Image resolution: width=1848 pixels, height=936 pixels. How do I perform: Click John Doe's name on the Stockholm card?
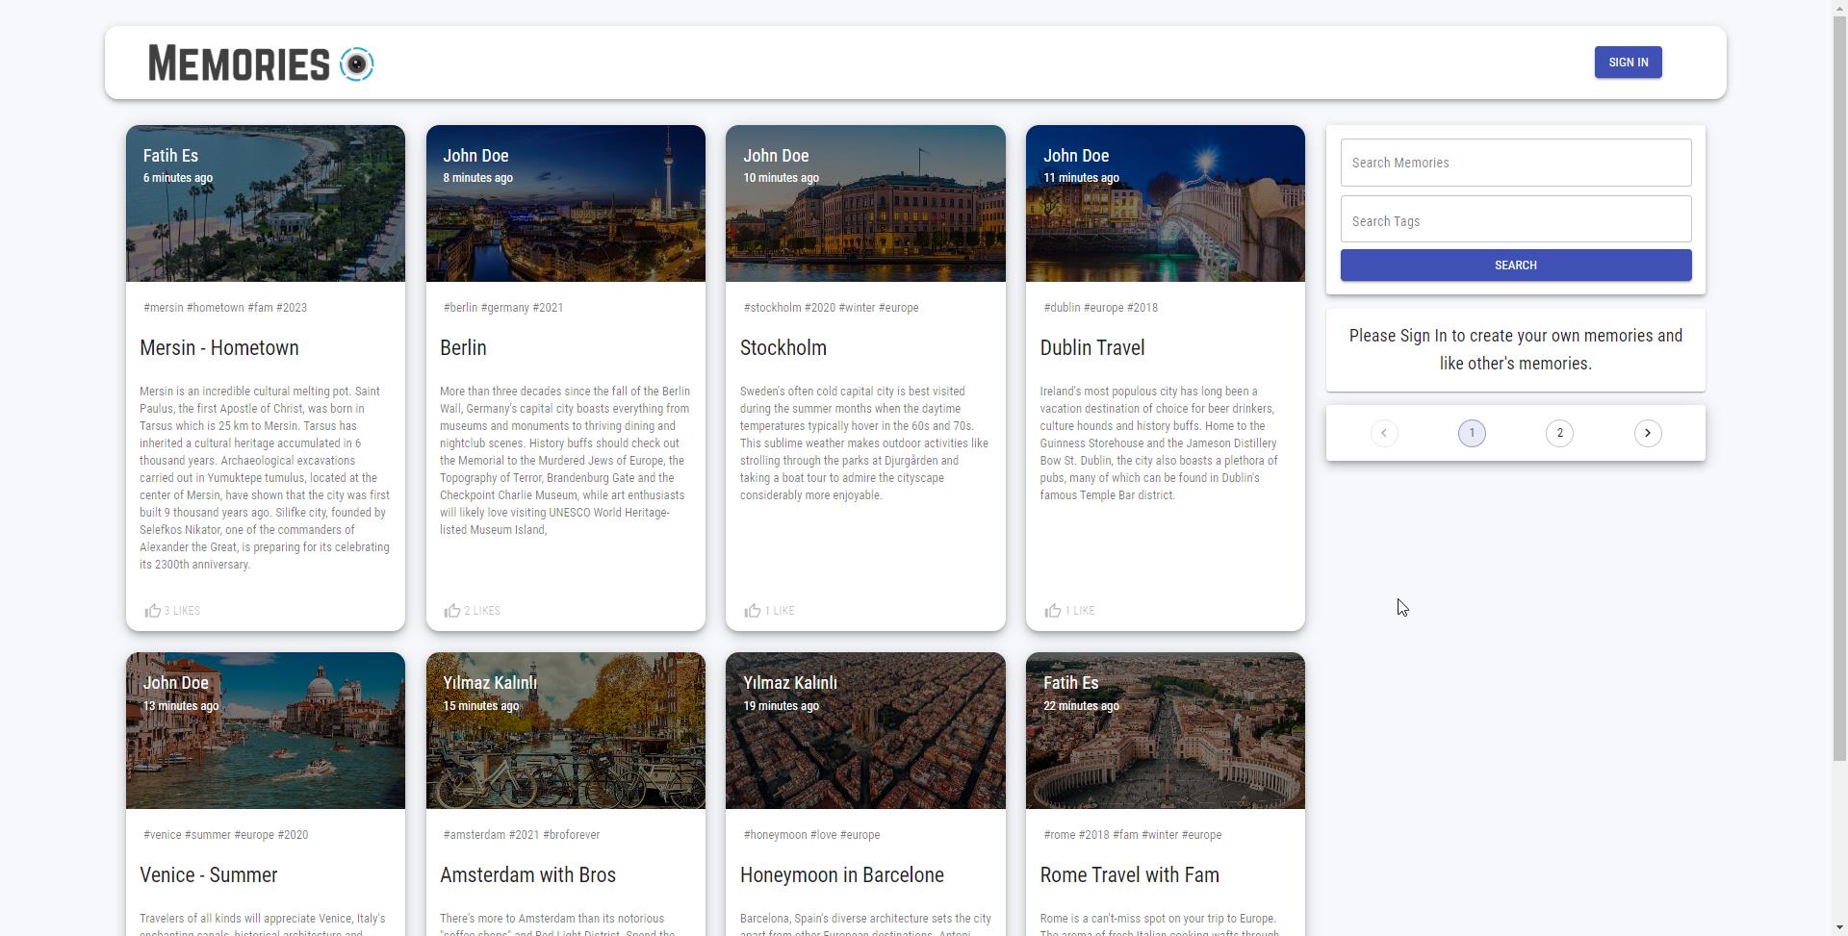tap(776, 155)
